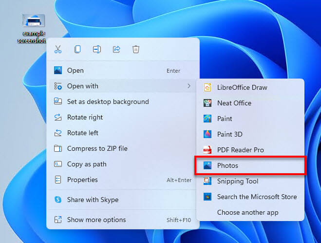
Task: Click the Skype logo icon
Action: [58, 200]
